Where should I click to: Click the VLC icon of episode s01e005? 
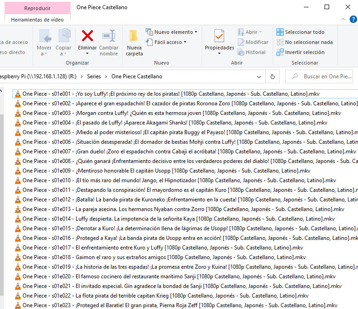pos(17,132)
